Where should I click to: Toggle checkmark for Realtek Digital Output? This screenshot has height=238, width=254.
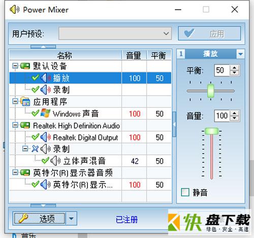coord(35,137)
